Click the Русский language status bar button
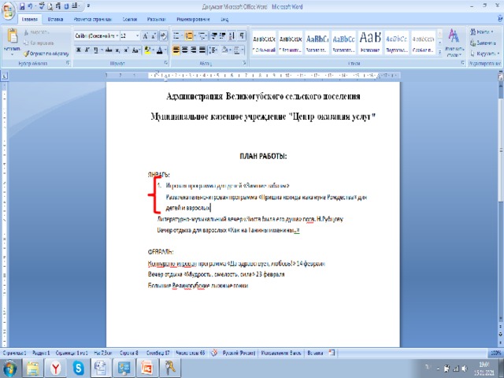 (242, 354)
